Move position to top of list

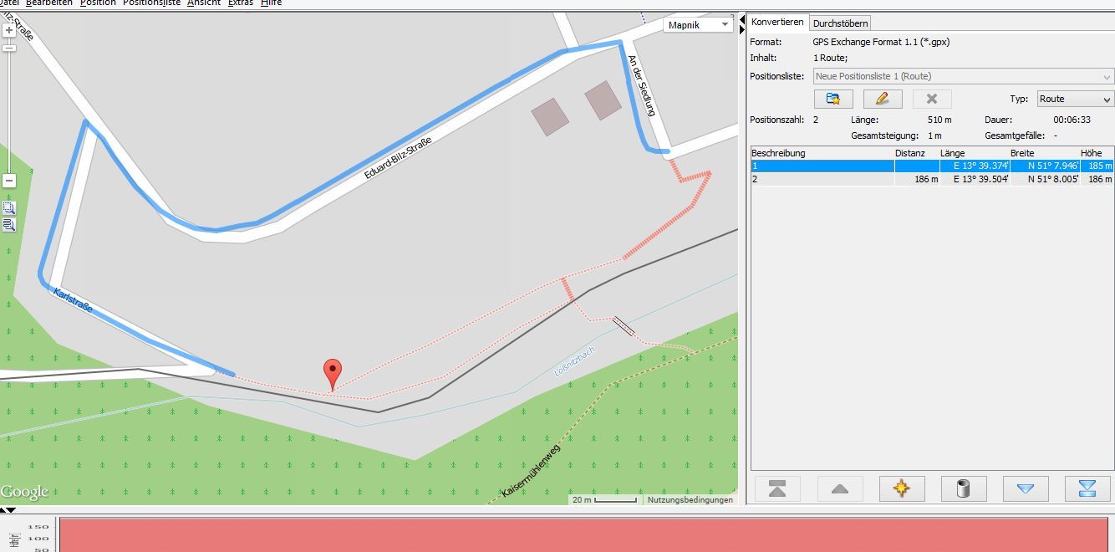[x=777, y=489]
